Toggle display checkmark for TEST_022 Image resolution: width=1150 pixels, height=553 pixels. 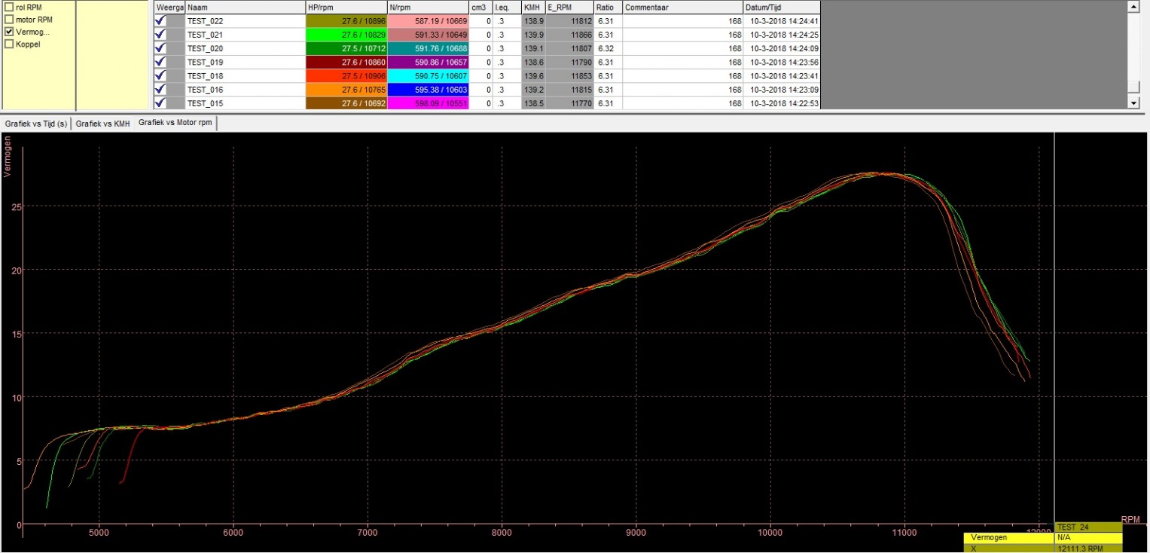coord(160,21)
